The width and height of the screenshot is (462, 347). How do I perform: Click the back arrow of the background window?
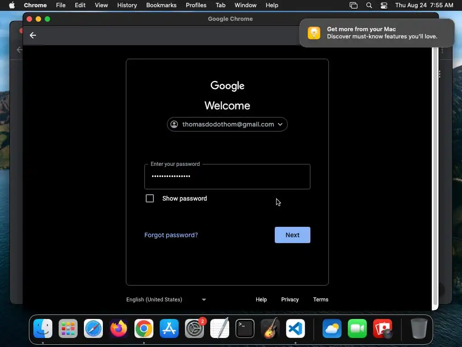click(19, 50)
